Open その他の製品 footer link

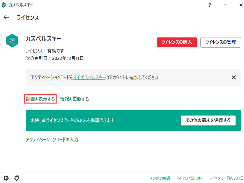pos(160,178)
